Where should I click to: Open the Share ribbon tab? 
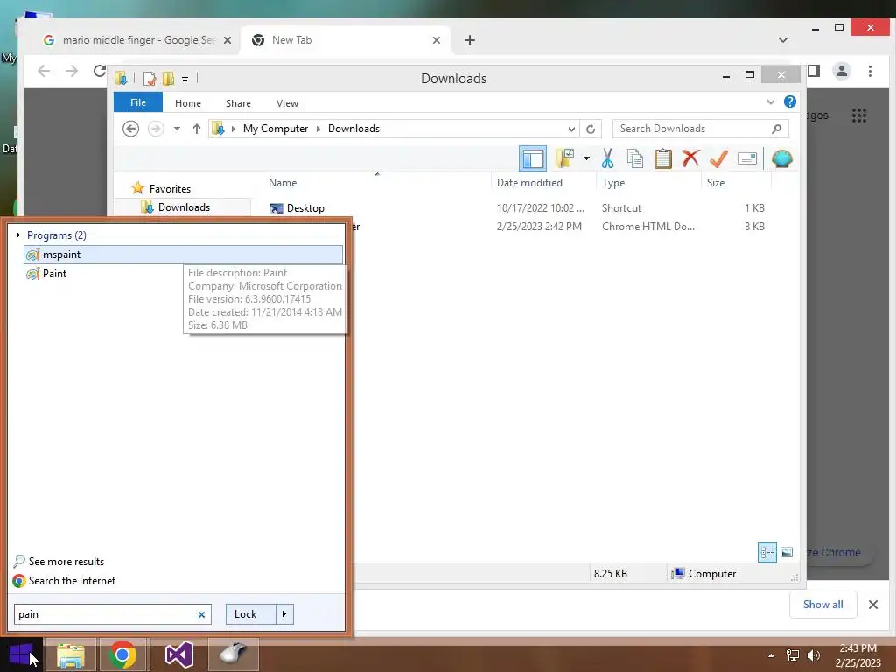click(x=238, y=103)
